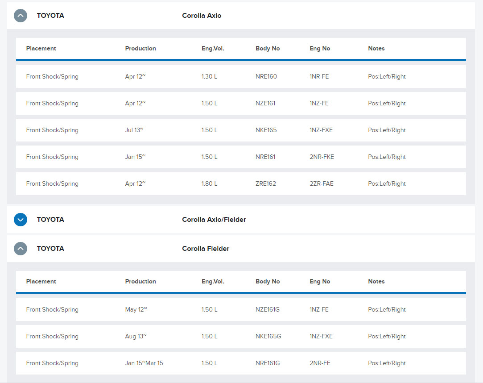Select body number NRE161
483x383 pixels.
click(x=265, y=157)
